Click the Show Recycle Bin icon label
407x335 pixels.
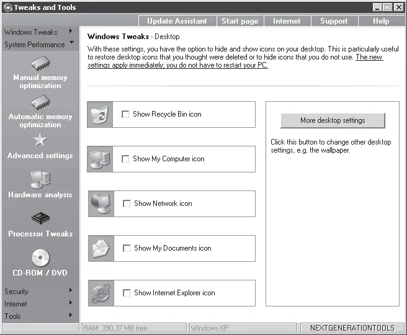(167, 114)
